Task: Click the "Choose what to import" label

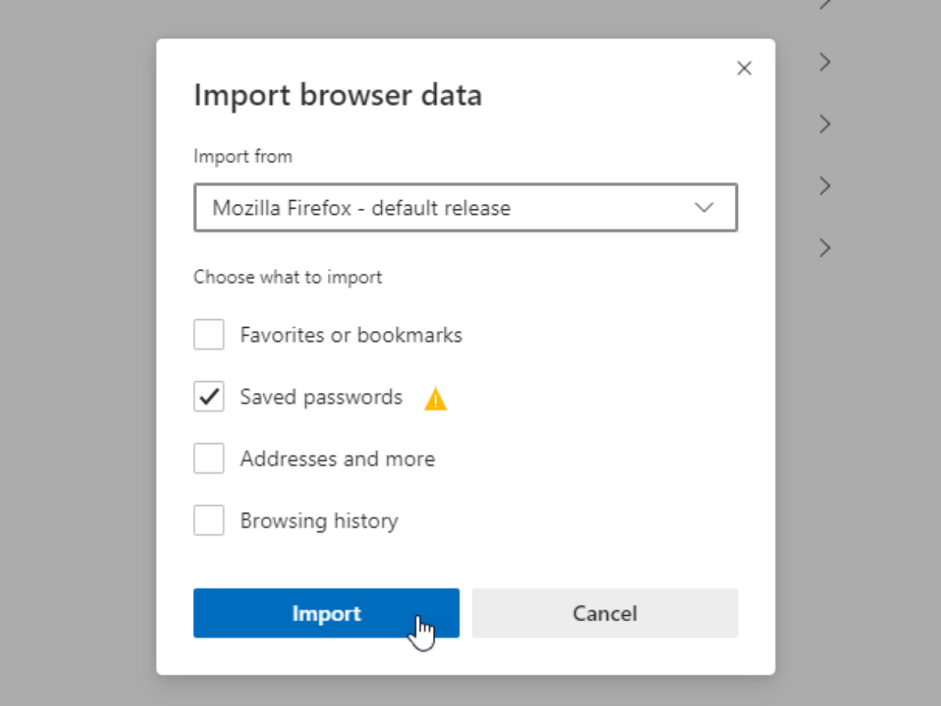Action: tap(288, 277)
